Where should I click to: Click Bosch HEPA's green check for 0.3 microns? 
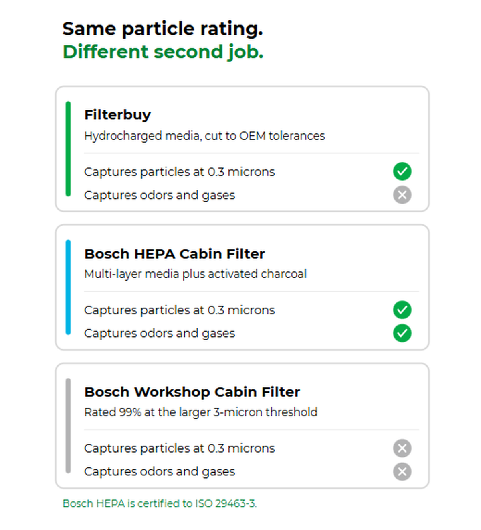click(x=402, y=310)
